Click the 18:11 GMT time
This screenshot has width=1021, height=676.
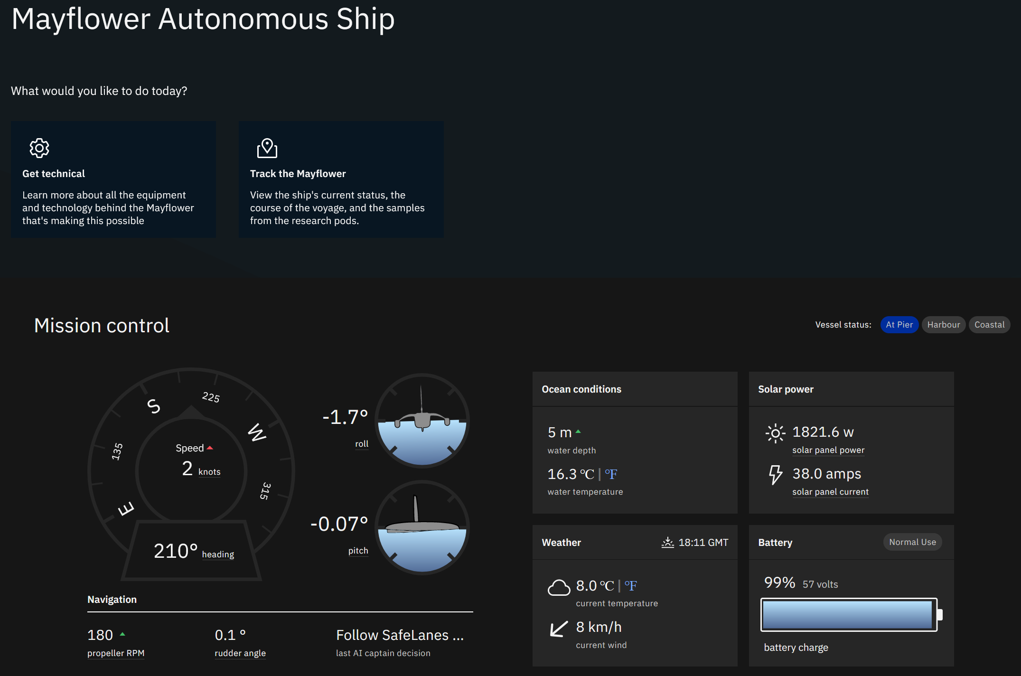703,542
